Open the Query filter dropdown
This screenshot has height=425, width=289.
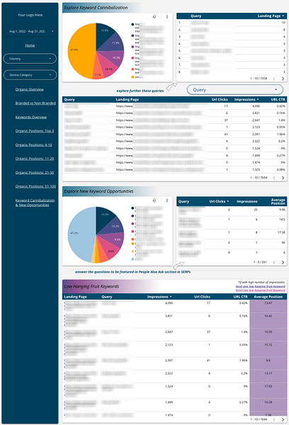234,90
